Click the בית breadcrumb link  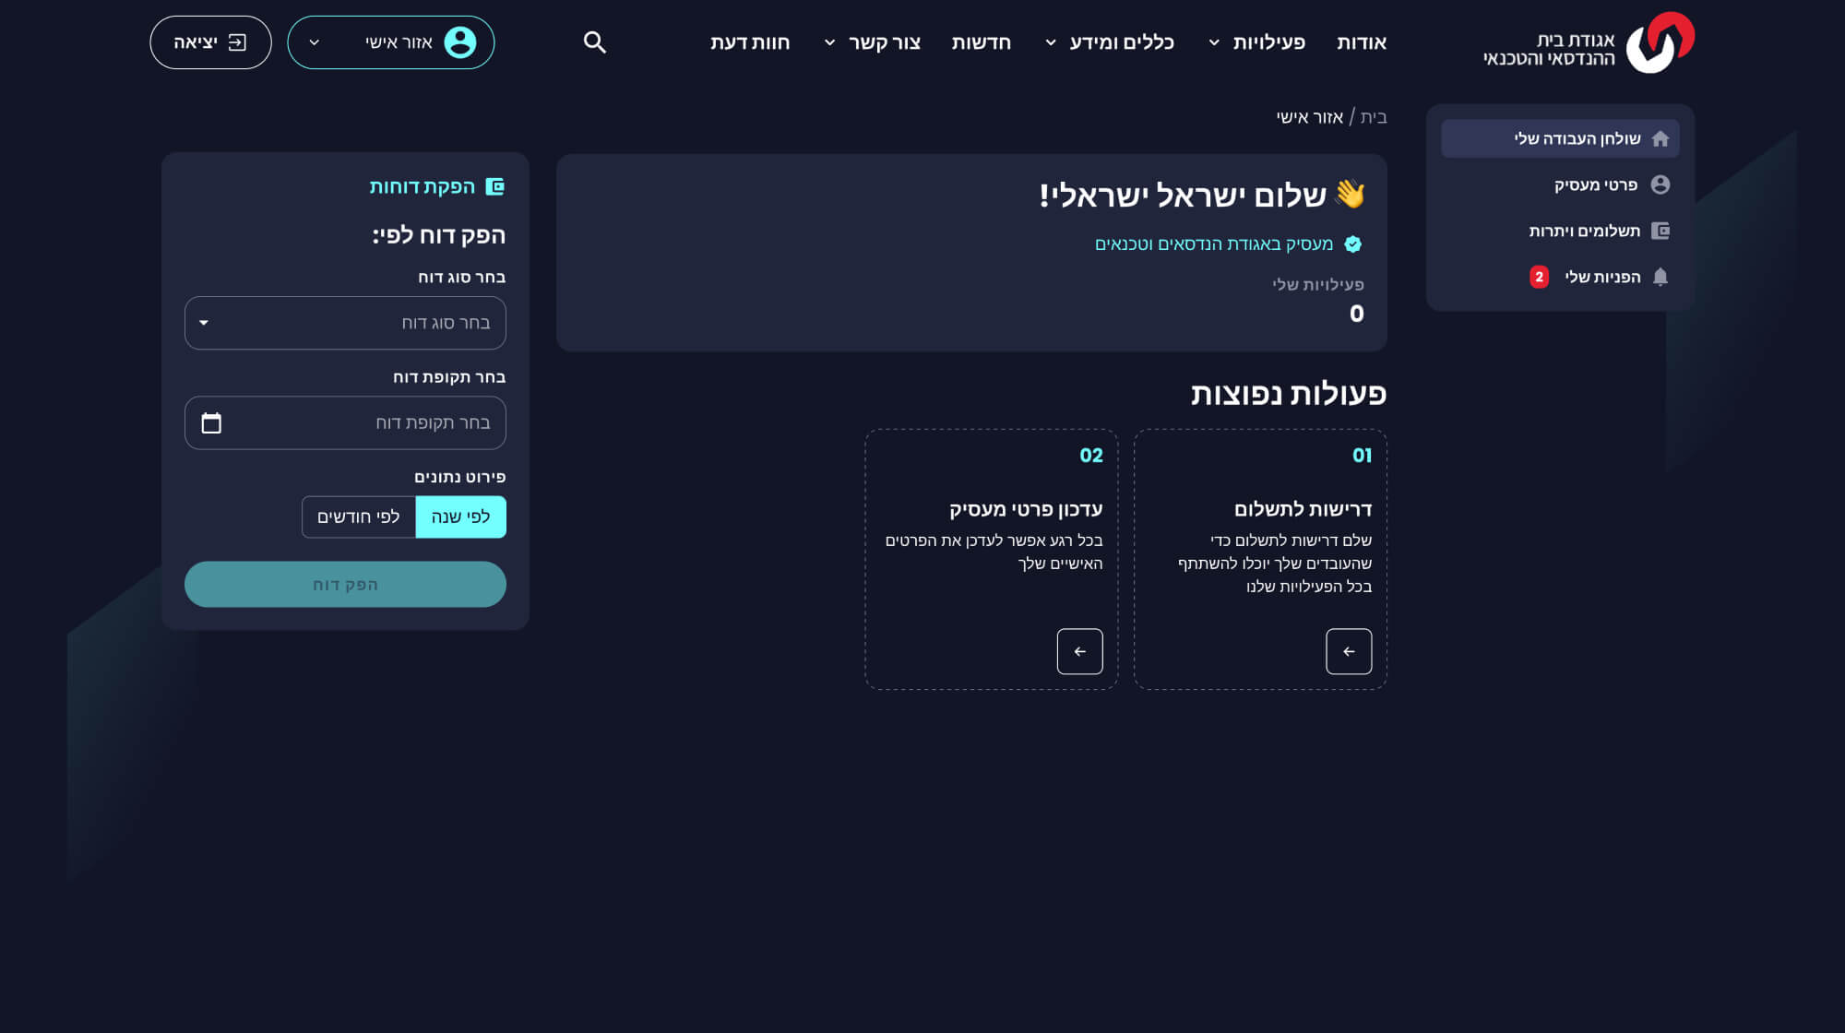[1373, 117]
